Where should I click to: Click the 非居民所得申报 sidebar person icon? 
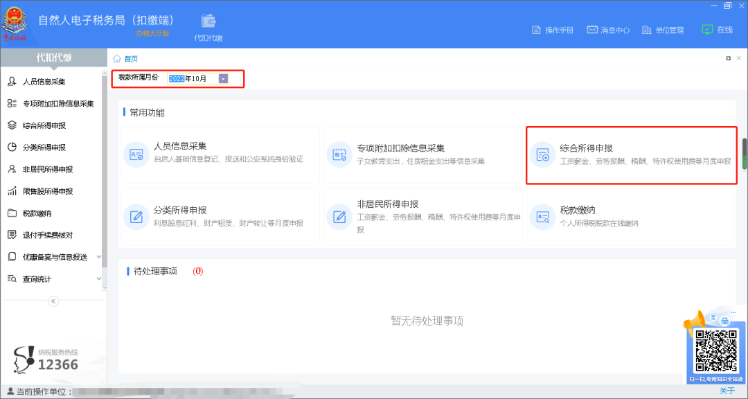[x=12, y=169]
